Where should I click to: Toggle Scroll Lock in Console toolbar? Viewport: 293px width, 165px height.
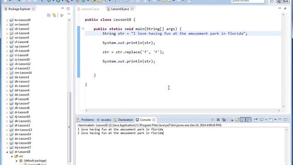pyautogui.click(x=237, y=120)
